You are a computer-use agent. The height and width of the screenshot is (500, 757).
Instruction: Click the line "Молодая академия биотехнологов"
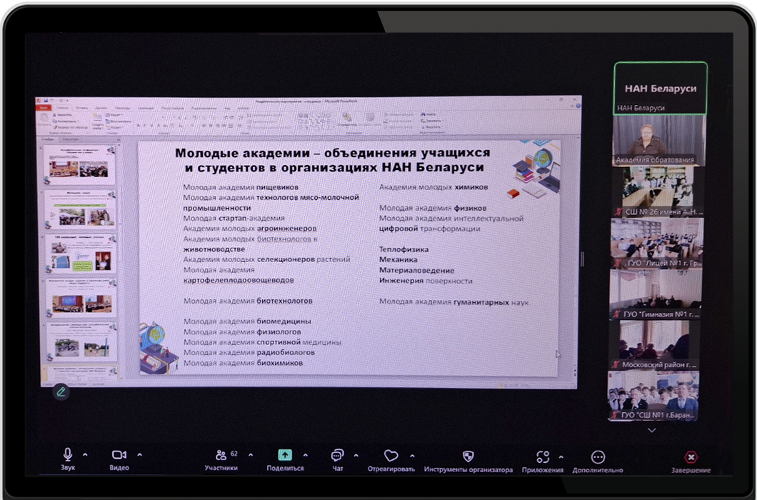tap(248, 301)
